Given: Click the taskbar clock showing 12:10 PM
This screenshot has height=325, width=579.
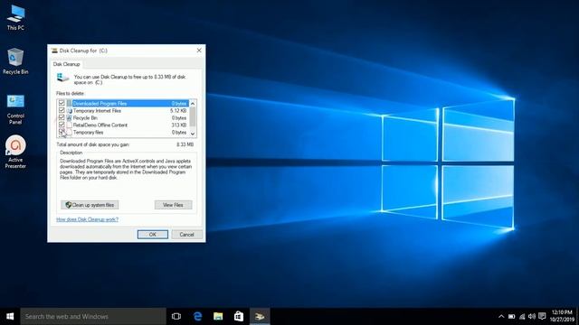Looking at the screenshot, I should [x=562, y=316].
